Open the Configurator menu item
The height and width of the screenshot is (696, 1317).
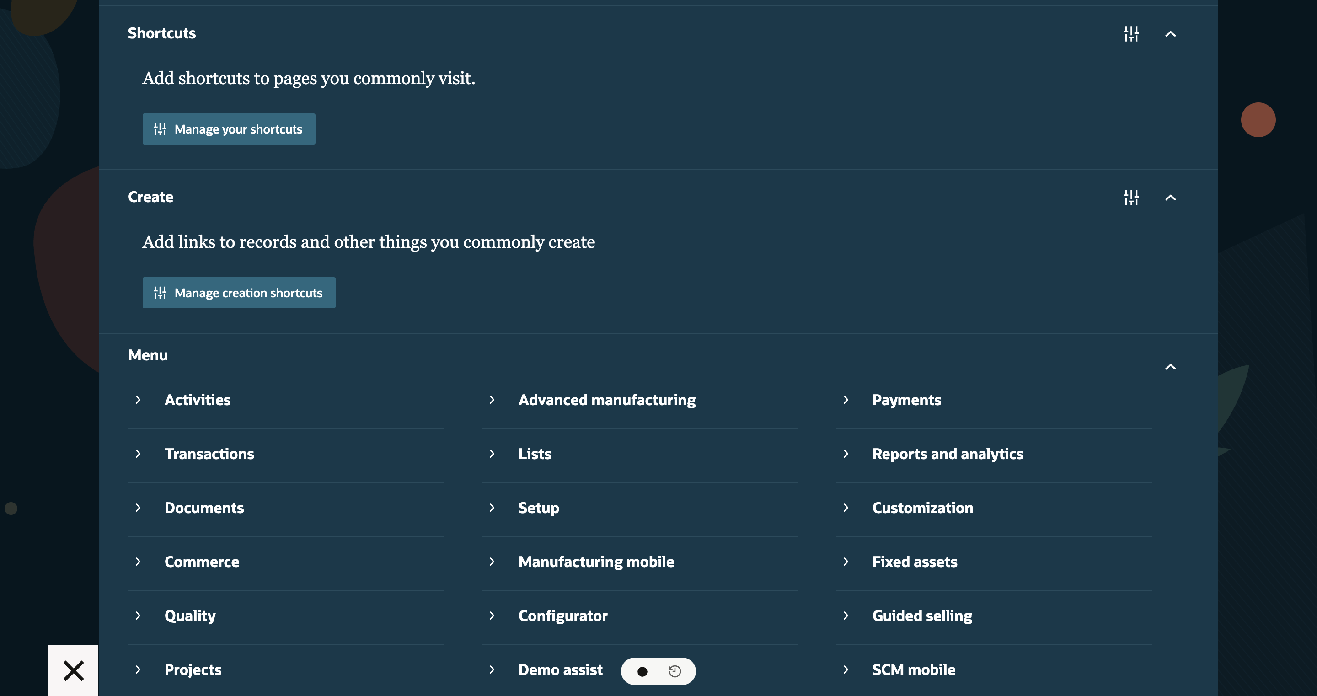[x=563, y=616]
